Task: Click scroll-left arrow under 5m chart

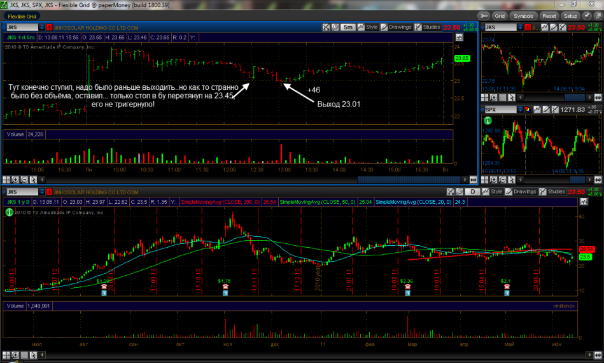Action: [x=42, y=180]
